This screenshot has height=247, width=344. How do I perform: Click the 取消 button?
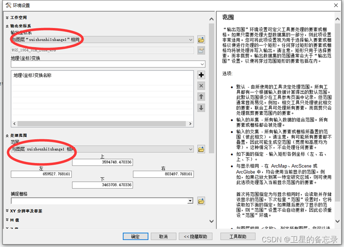pos(163,237)
